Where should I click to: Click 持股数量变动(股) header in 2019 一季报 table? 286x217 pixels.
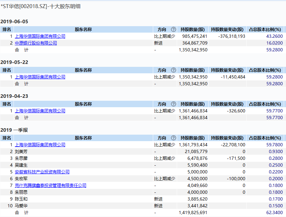point(227,138)
